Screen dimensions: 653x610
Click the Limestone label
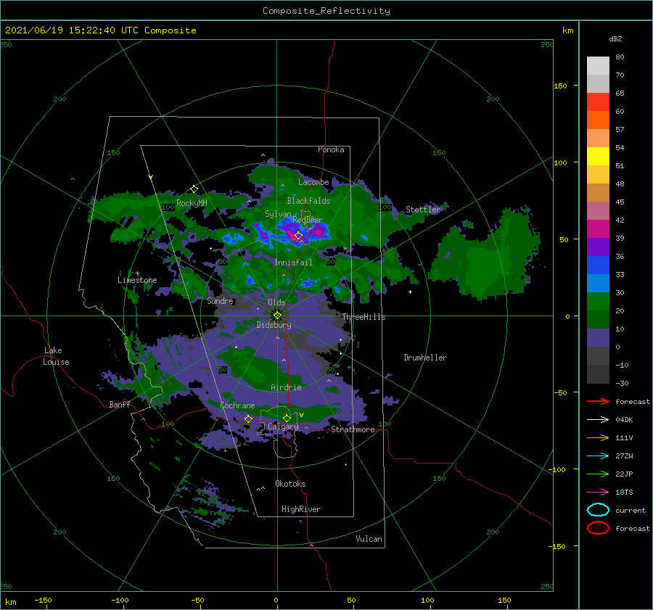[137, 280]
